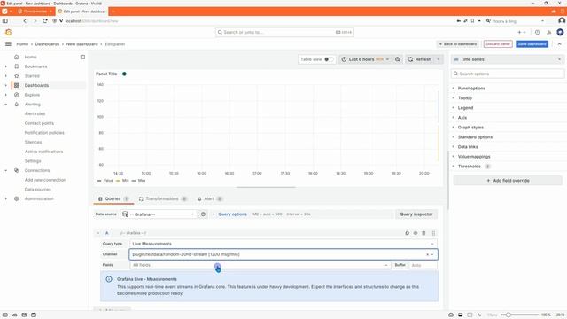The width and height of the screenshot is (567, 319).
Task: Switch to the Queries tab
Action: [113, 198]
